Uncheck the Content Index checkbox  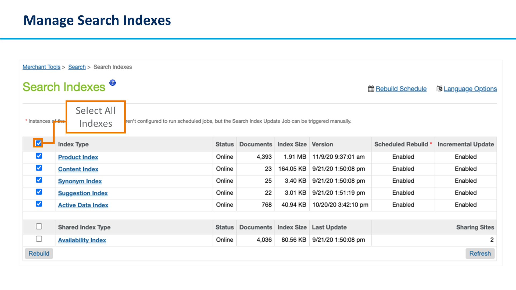pos(39,168)
